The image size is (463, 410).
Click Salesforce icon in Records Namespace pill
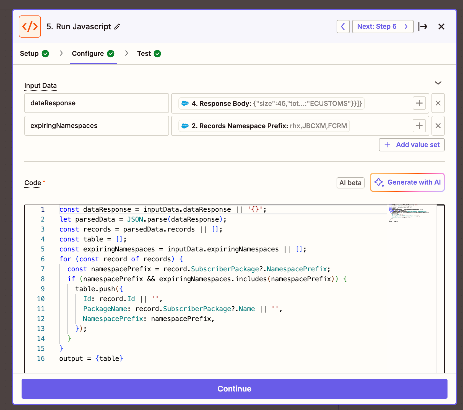pos(185,126)
